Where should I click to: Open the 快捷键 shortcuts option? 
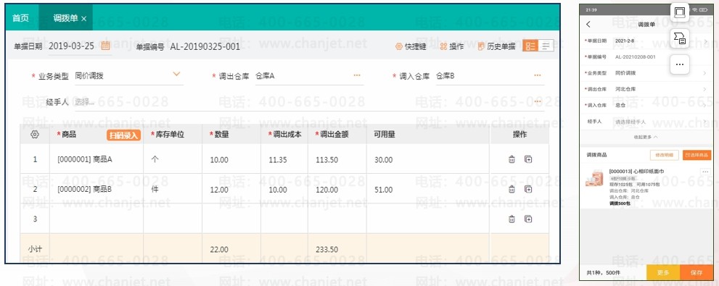(x=411, y=46)
